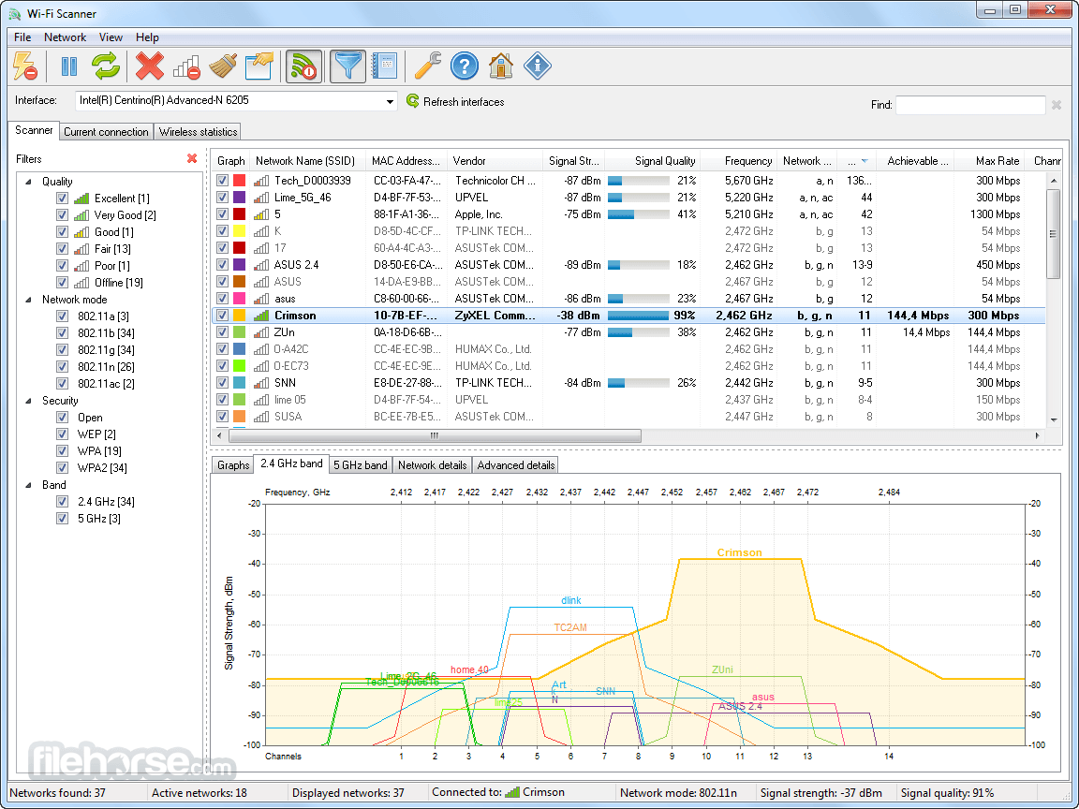Click the notebook toolbar icon
Viewport: 1079px width, 809px height.
pos(384,66)
